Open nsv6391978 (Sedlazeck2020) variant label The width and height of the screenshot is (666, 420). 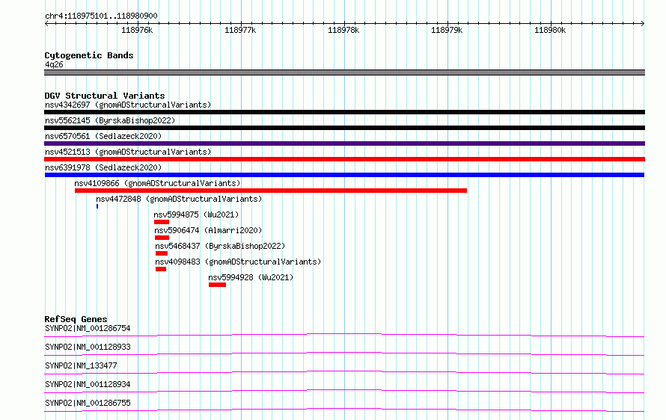click(x=103, y=167)
